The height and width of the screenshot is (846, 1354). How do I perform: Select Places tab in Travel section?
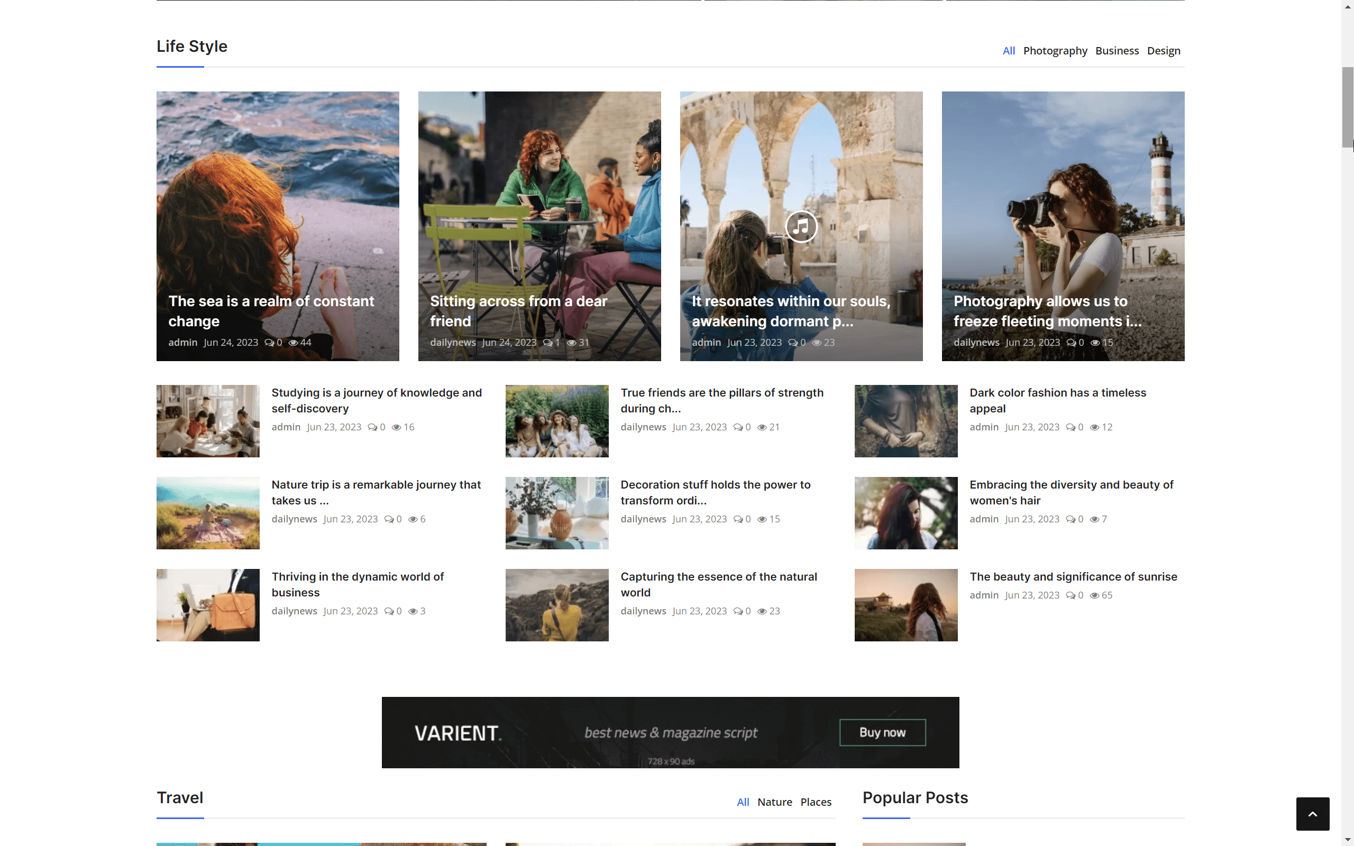coord(815,802)
